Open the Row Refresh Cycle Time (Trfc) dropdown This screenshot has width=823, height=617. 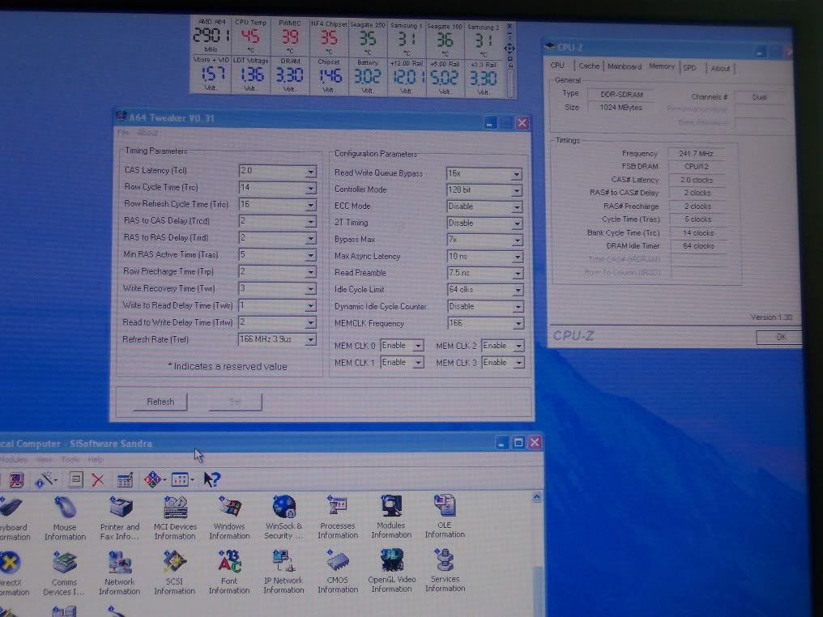pos(311,206)
